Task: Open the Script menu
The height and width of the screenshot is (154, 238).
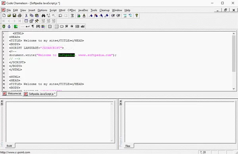Action: [53, 10]
